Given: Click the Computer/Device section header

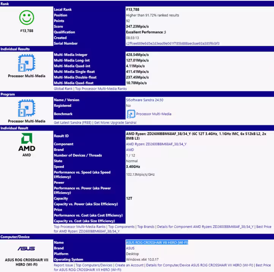Looking at the screenshot, I should click(137, 237).
